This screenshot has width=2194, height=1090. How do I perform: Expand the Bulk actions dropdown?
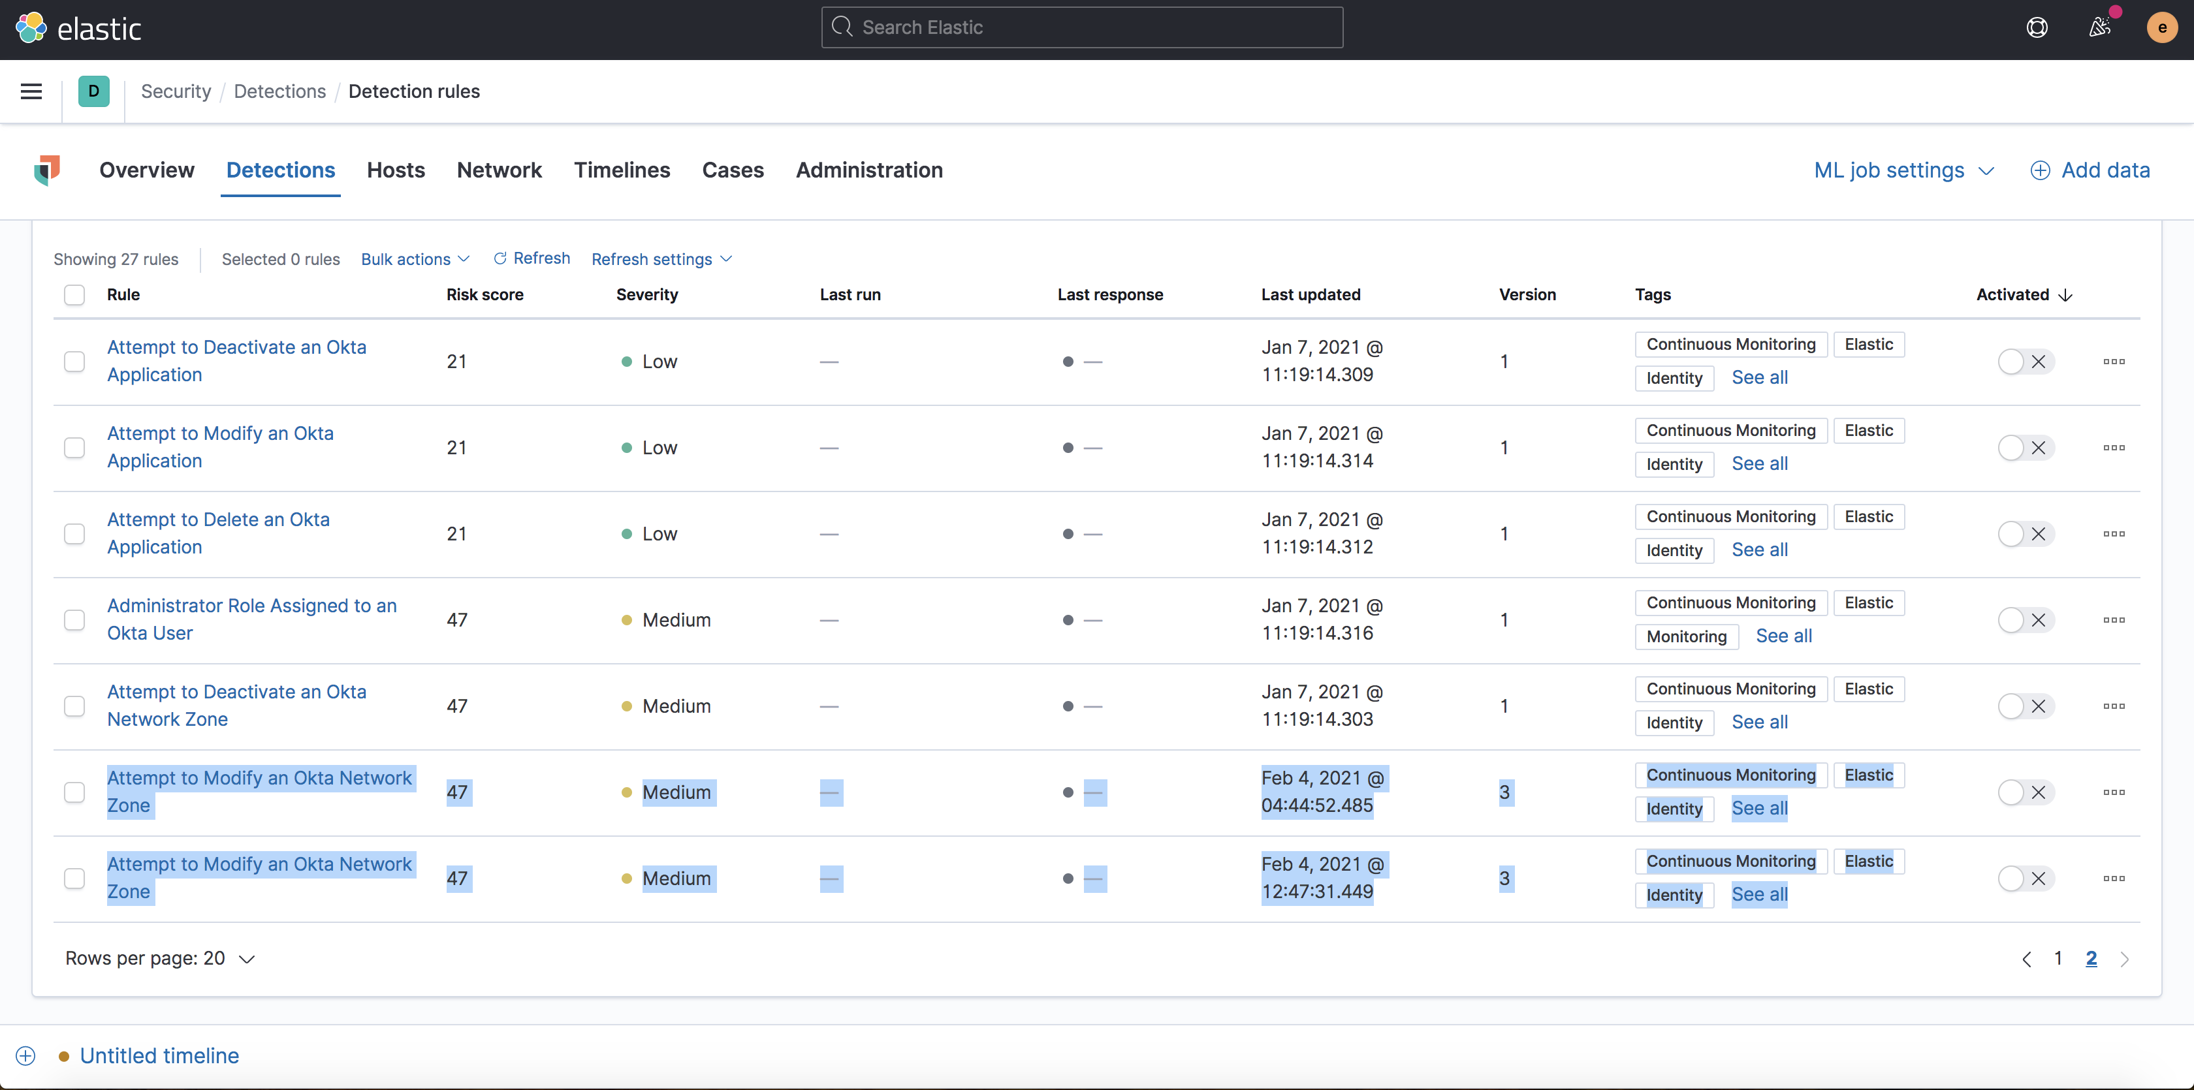(x=415, y=259)
